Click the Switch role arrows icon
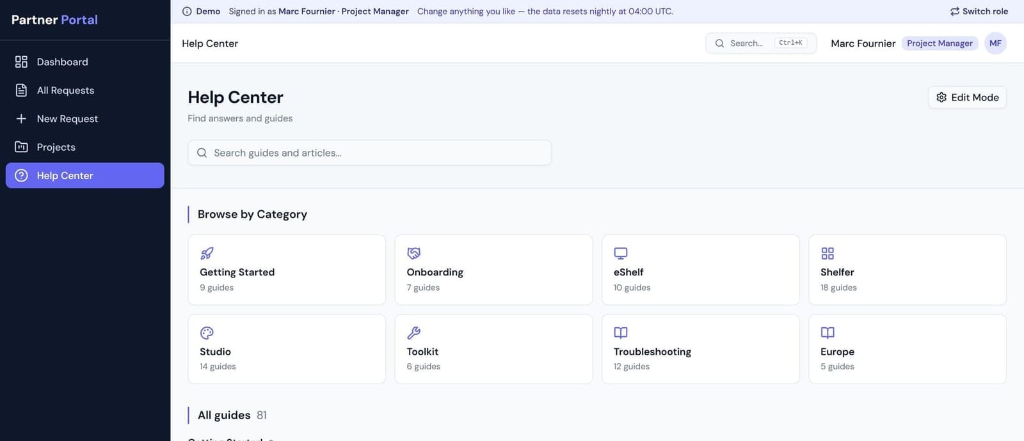 (955, 12)
